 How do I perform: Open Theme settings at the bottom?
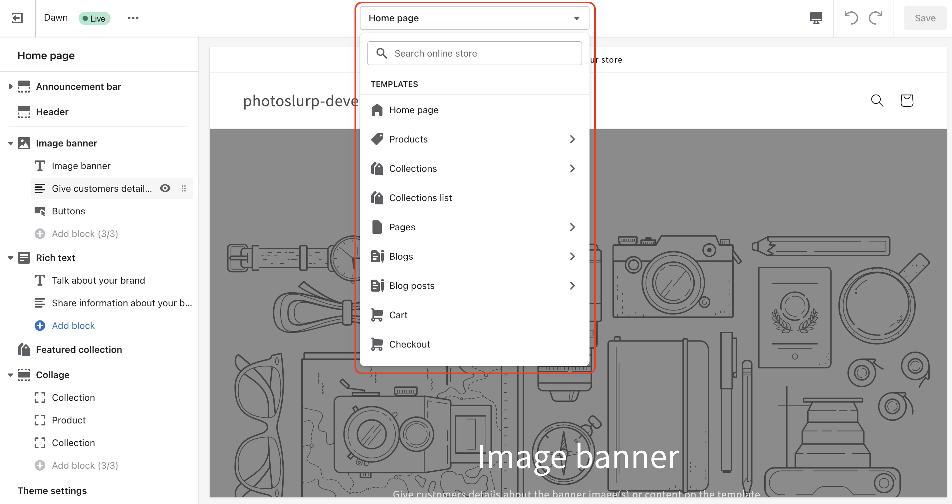click(52, 491)
